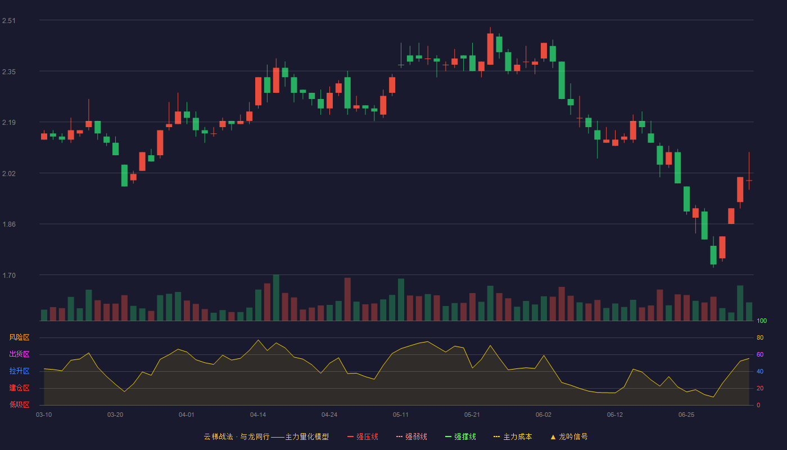
Task: Click the blue 40 indicator scale value
Action: 760,371
